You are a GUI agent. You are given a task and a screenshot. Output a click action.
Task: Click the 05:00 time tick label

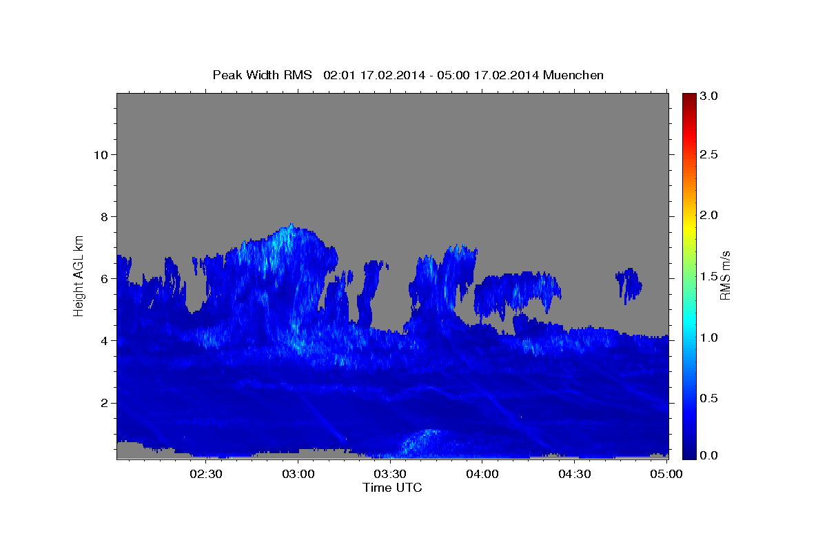(x=666, y=474)
